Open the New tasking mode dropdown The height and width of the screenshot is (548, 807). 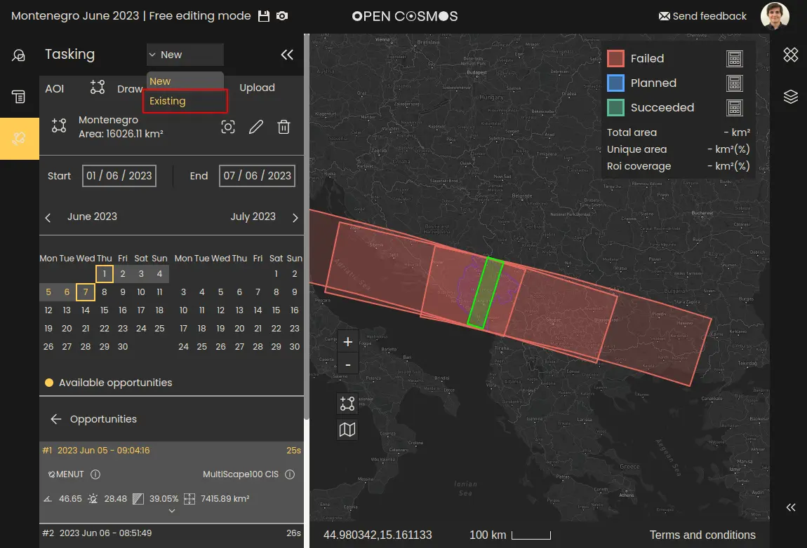(x=185, y=55)
